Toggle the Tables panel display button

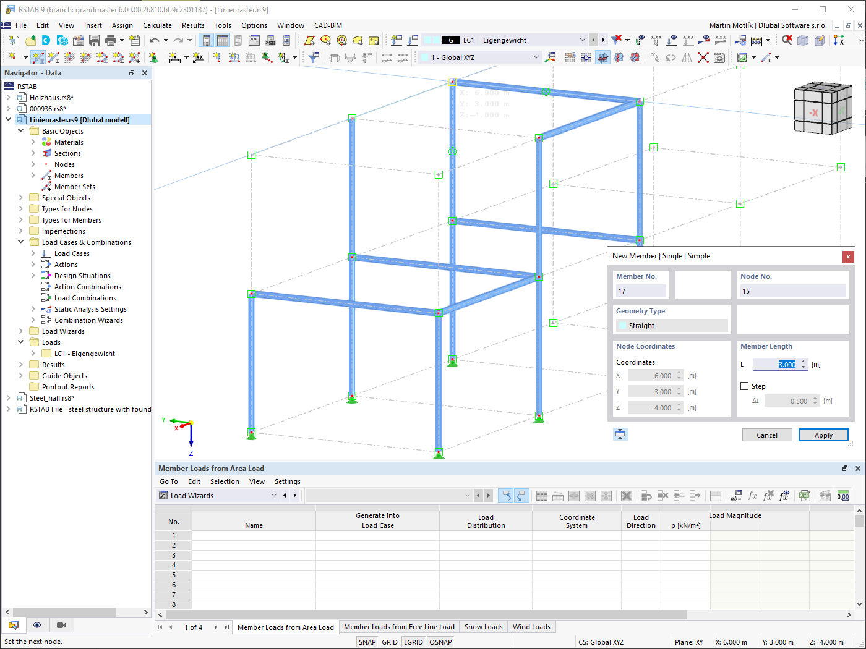(x=222, y=40)
